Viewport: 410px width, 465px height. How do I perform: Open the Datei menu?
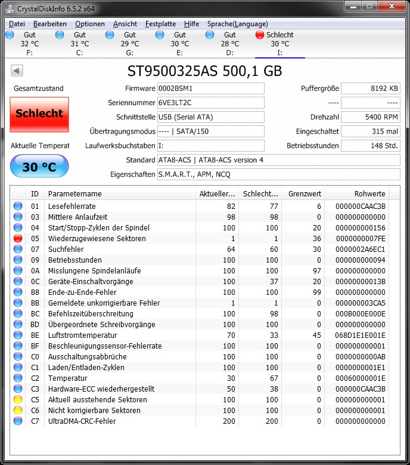[x=17, y=24]
